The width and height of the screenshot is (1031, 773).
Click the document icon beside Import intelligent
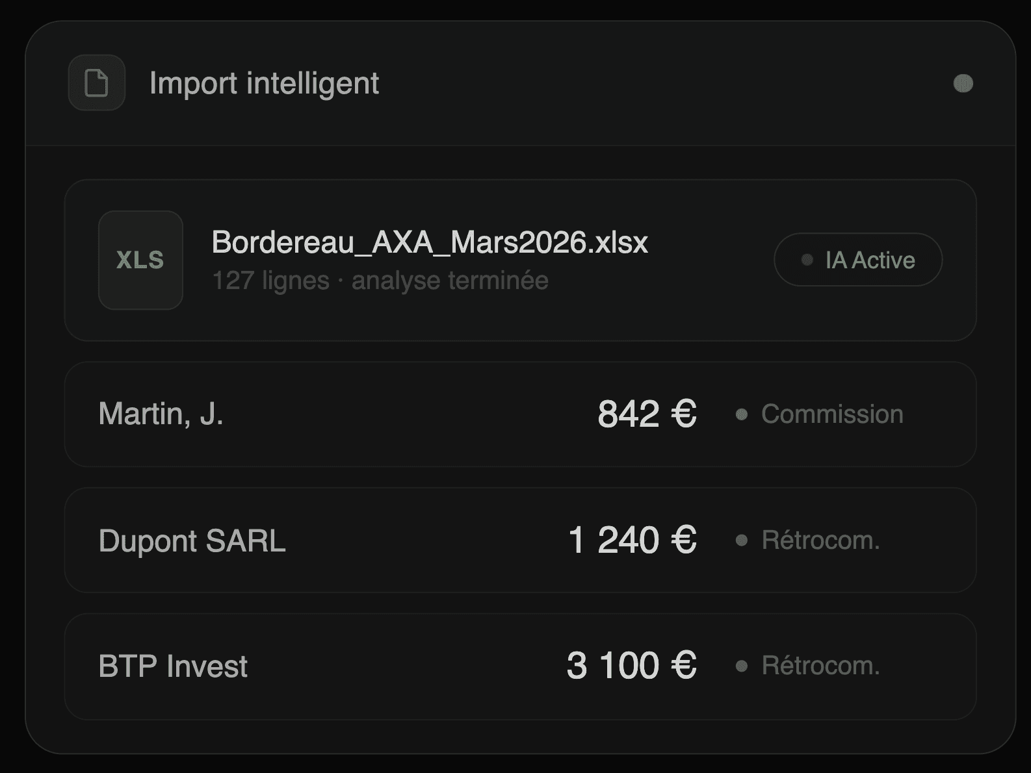[97, 83]
